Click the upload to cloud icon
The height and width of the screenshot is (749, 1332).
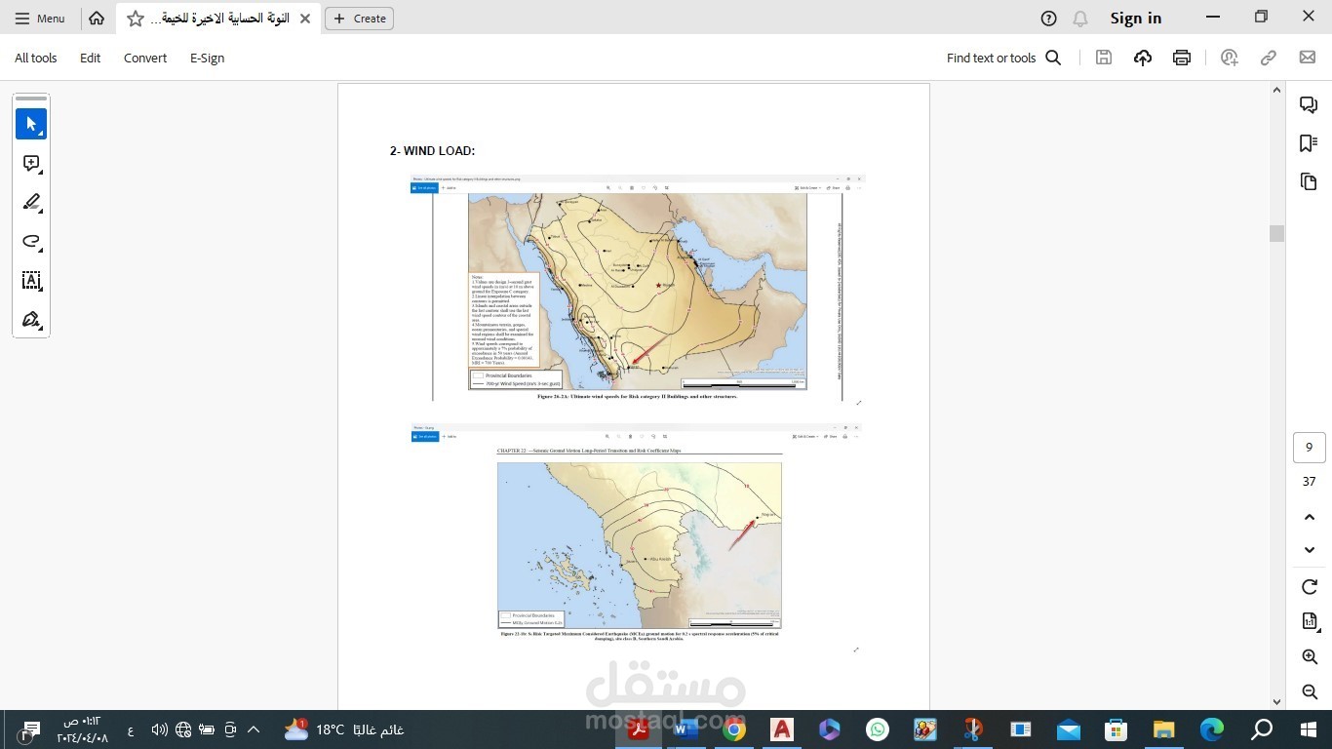1143,58
